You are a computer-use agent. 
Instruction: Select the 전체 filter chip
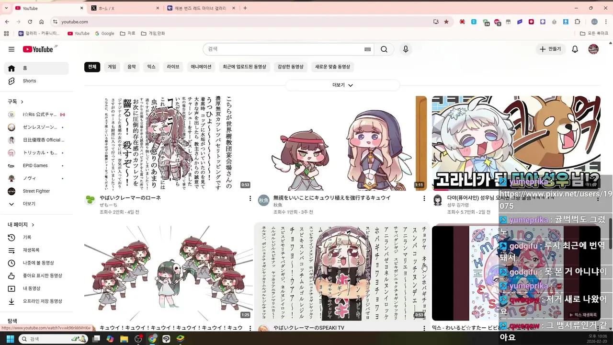tap(92, 67)
